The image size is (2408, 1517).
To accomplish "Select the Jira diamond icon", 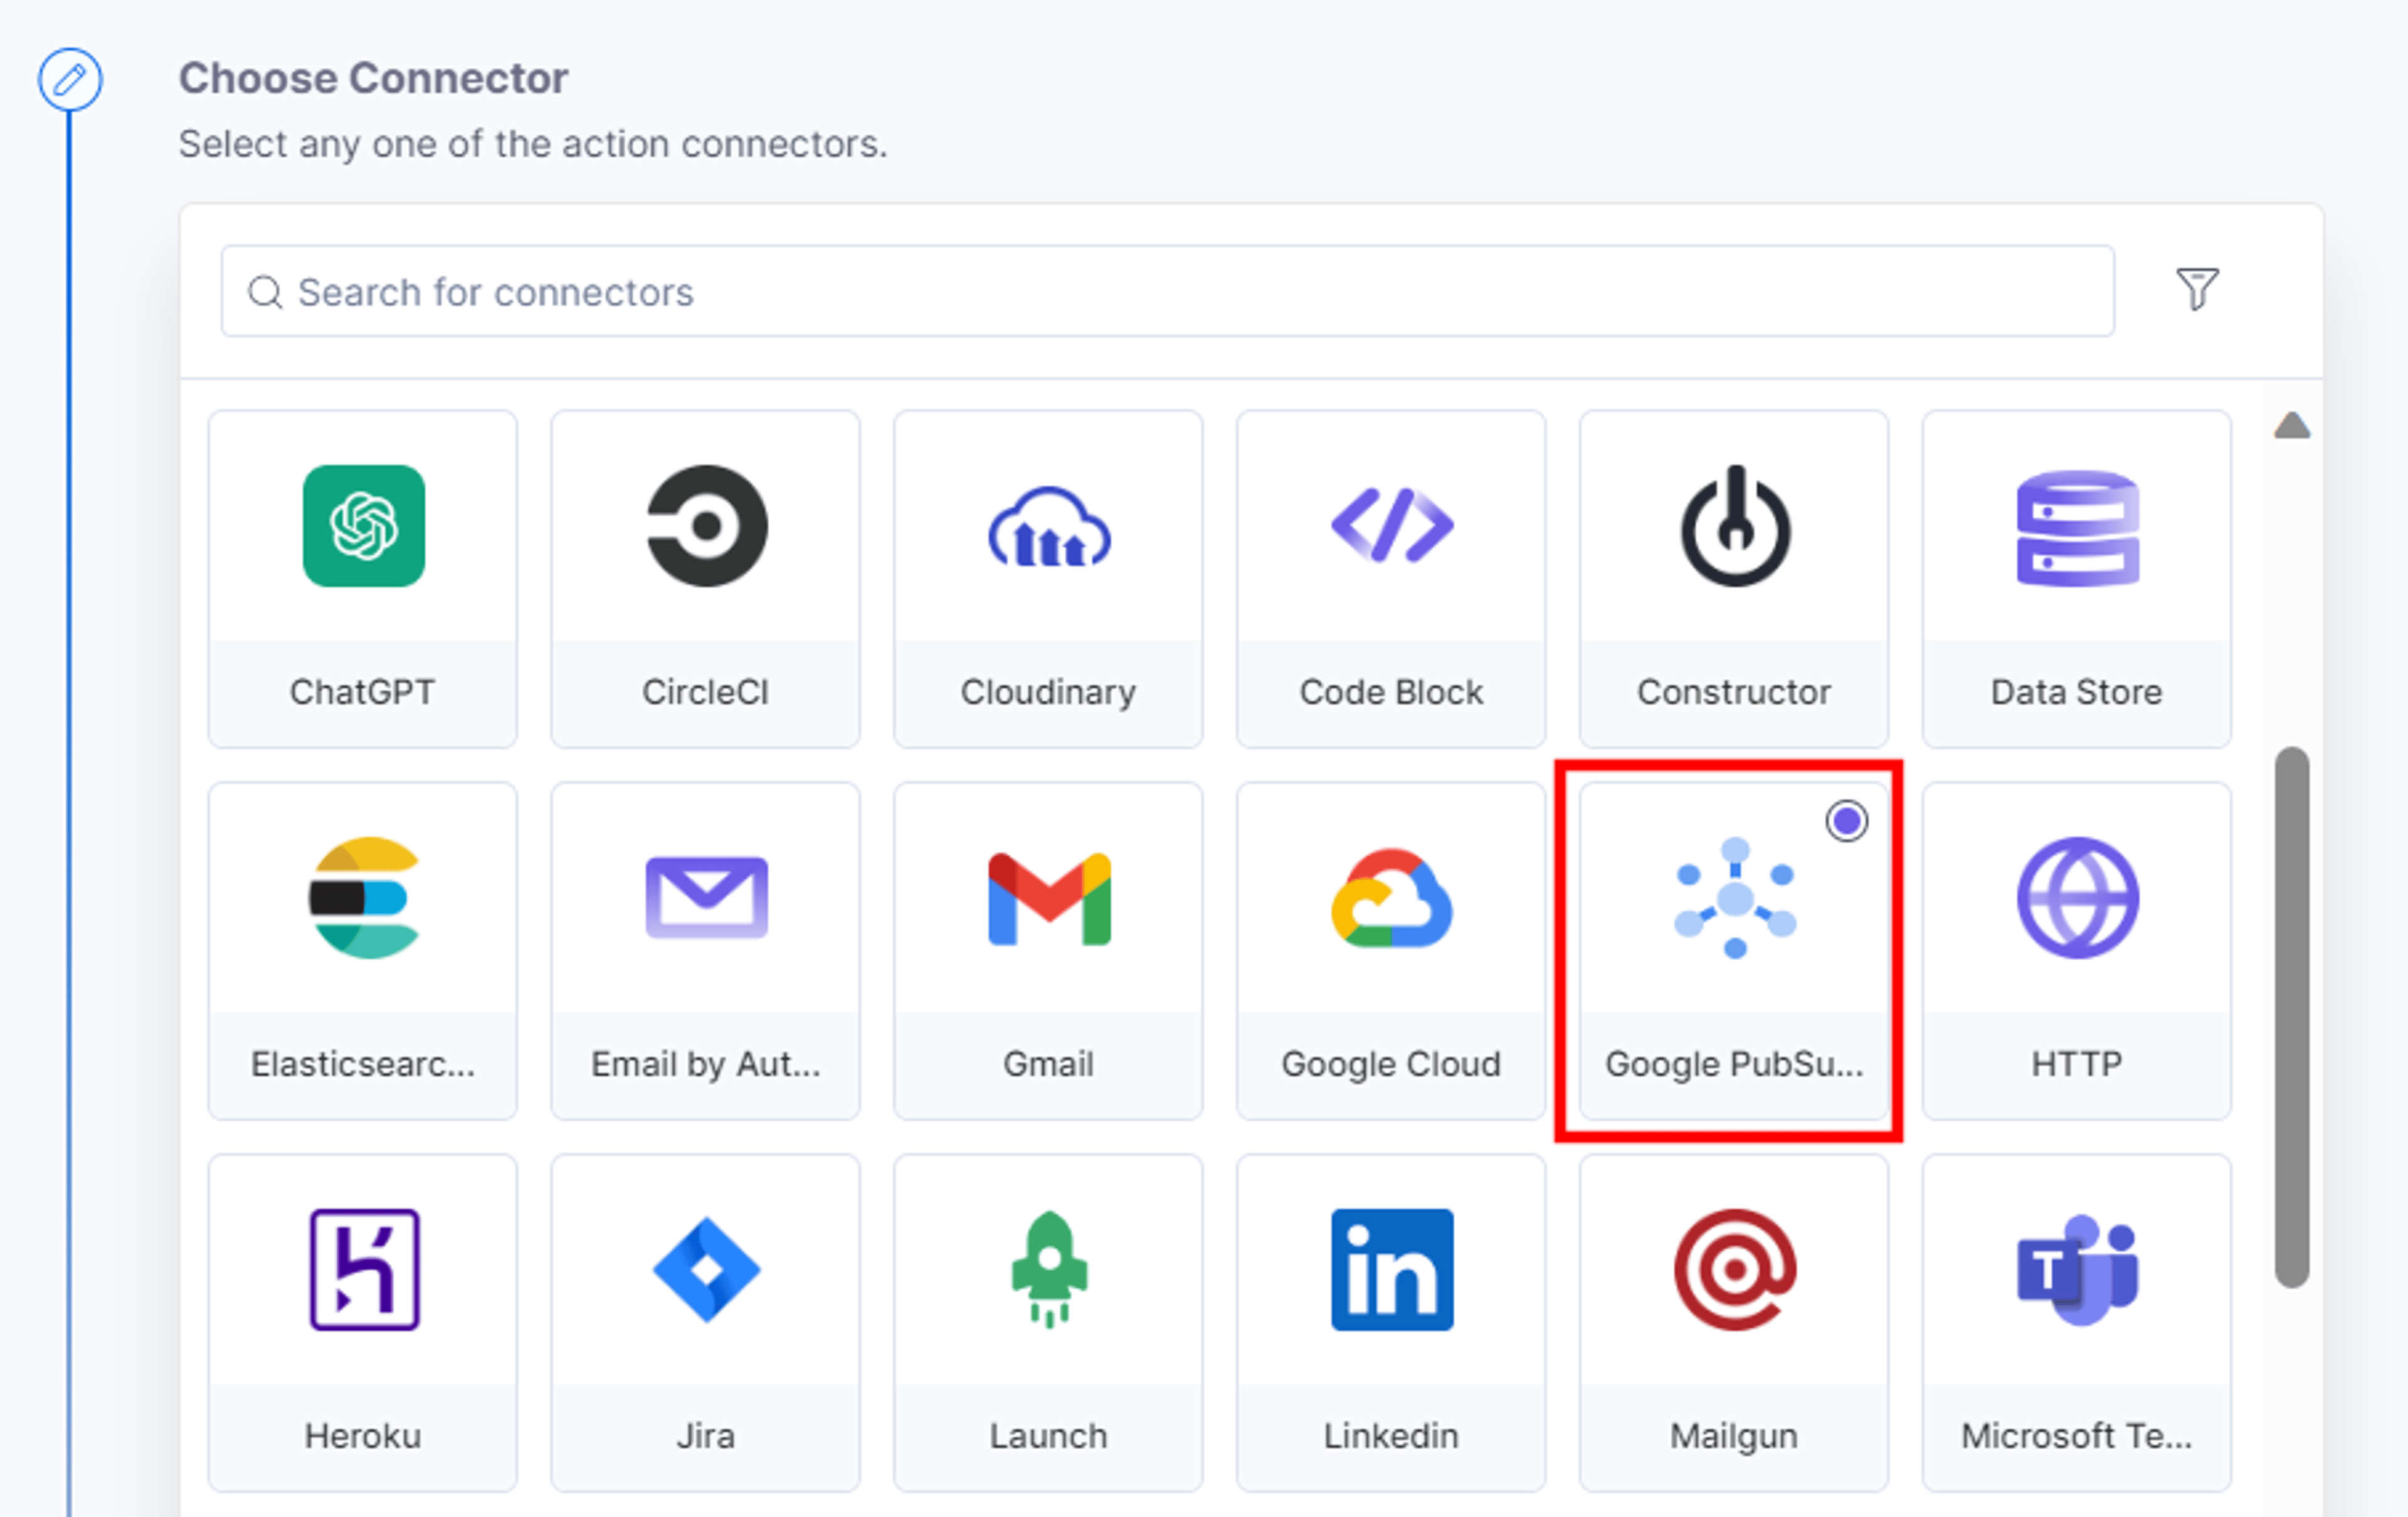I will click(706, 1269).
